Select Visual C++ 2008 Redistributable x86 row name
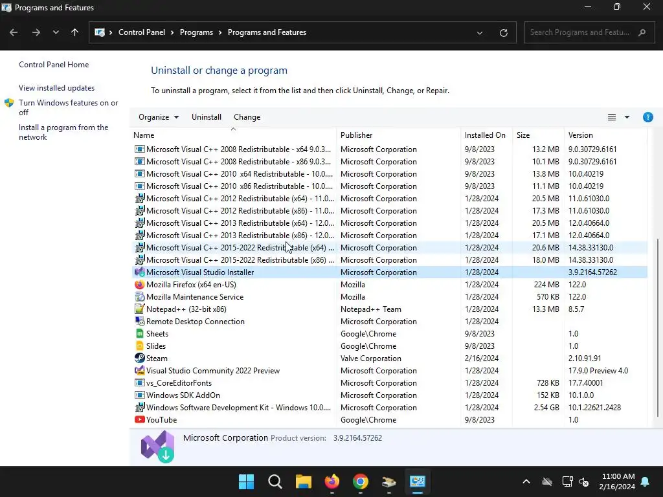Viewport: 663px width, 497px height. [x=238, y=161]
